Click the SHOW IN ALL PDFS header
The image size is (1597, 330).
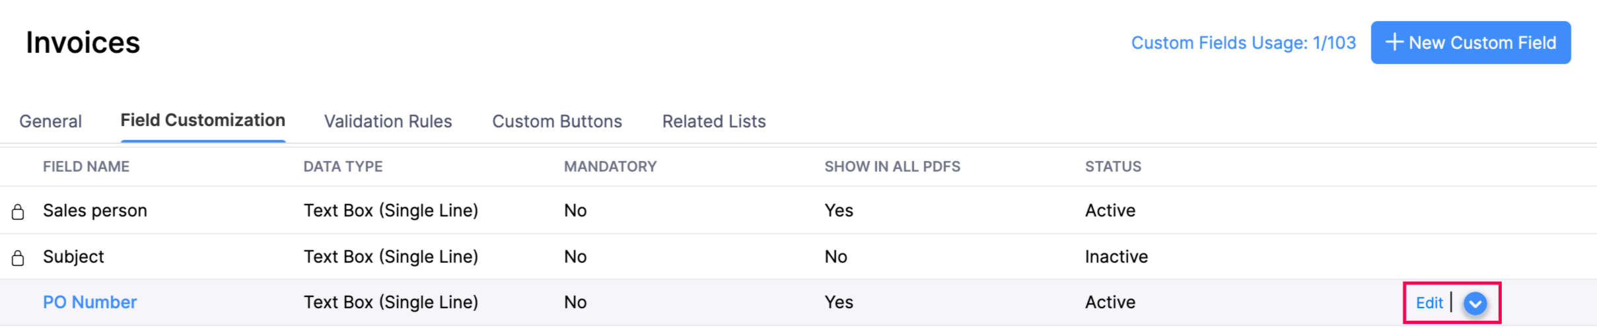pyautogui.click(x=892, y=167)
